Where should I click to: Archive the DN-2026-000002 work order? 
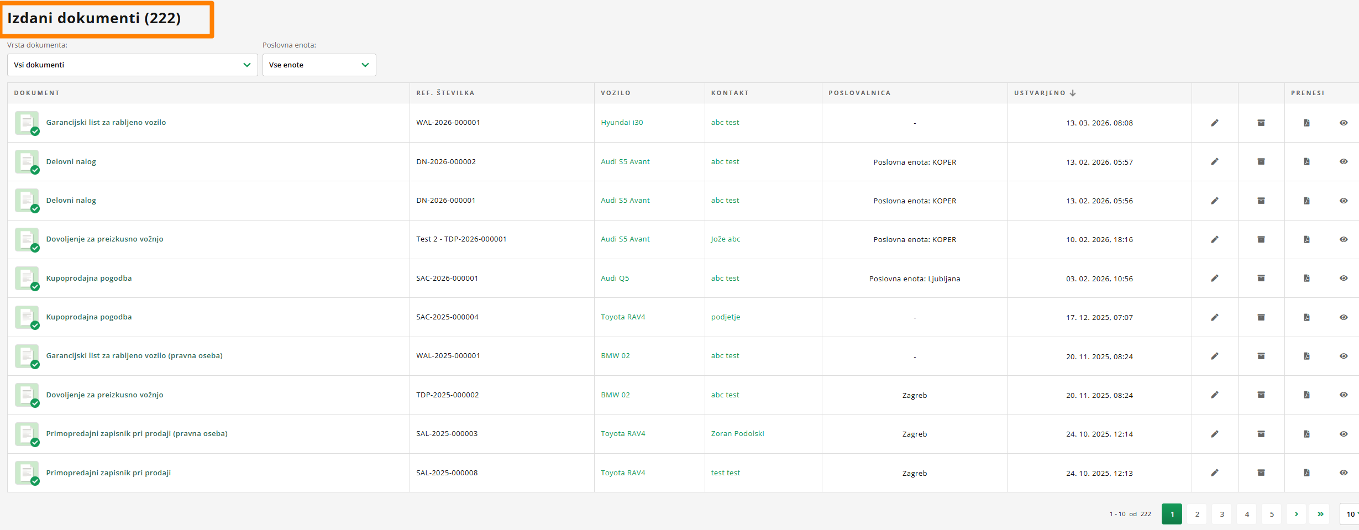tap(1261, 161)
